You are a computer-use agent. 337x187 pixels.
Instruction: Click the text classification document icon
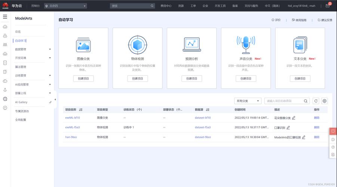pos(300,45)
